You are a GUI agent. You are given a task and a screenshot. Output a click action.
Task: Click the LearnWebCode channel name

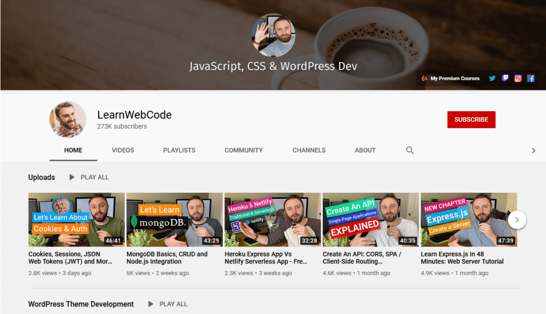coord(134,115)
